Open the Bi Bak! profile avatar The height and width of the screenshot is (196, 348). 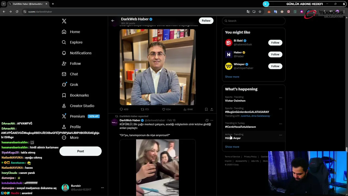tap(229, 42)
